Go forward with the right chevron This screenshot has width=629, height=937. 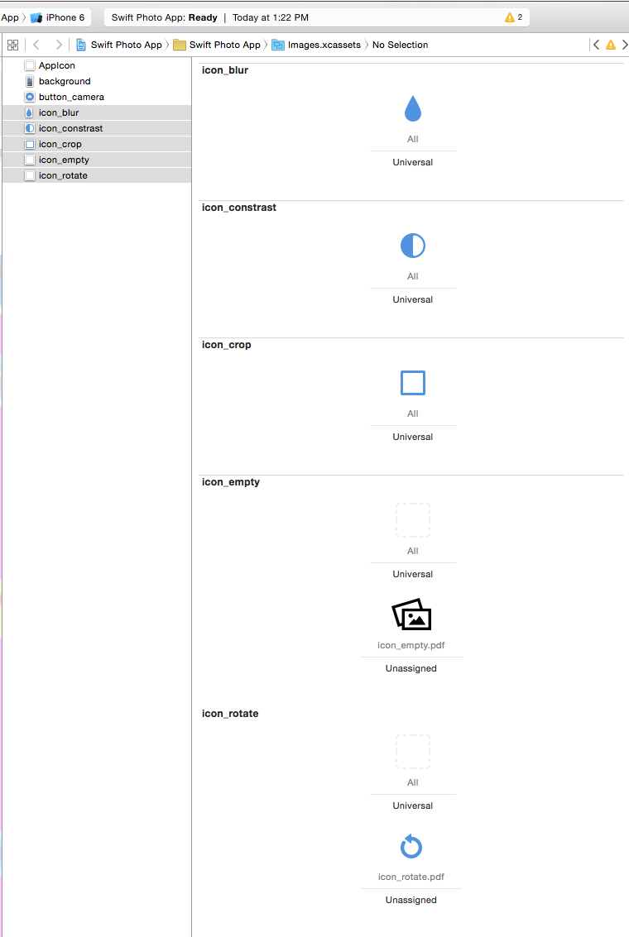(58, 45)
